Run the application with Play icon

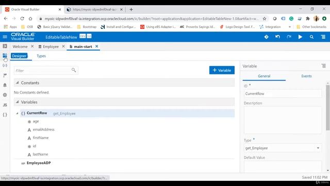[x=300, y=37]
